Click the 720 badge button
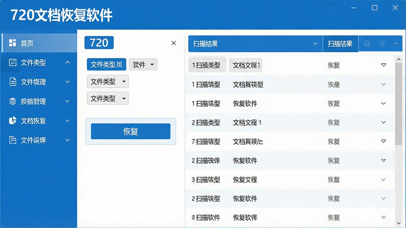The width and height of the screenshot is (406, 228). [x=99, y=43]
